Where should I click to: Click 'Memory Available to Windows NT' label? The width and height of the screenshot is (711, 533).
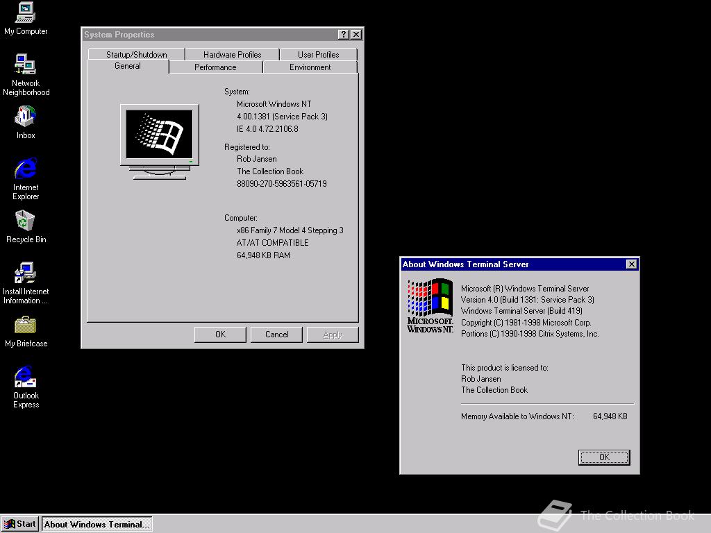(517, 416)
